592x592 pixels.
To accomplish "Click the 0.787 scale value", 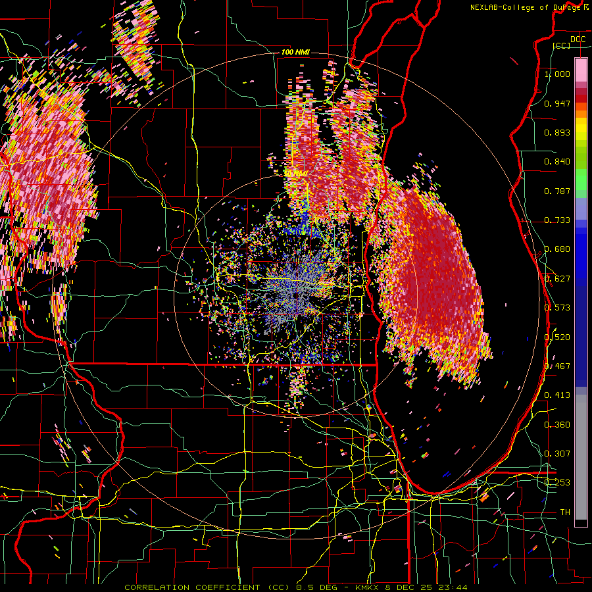I will tap(557, 191).
